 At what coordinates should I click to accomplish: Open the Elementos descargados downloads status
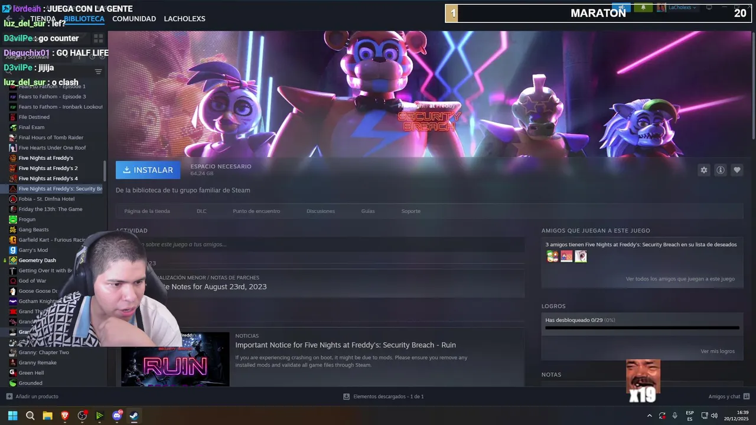383,397
